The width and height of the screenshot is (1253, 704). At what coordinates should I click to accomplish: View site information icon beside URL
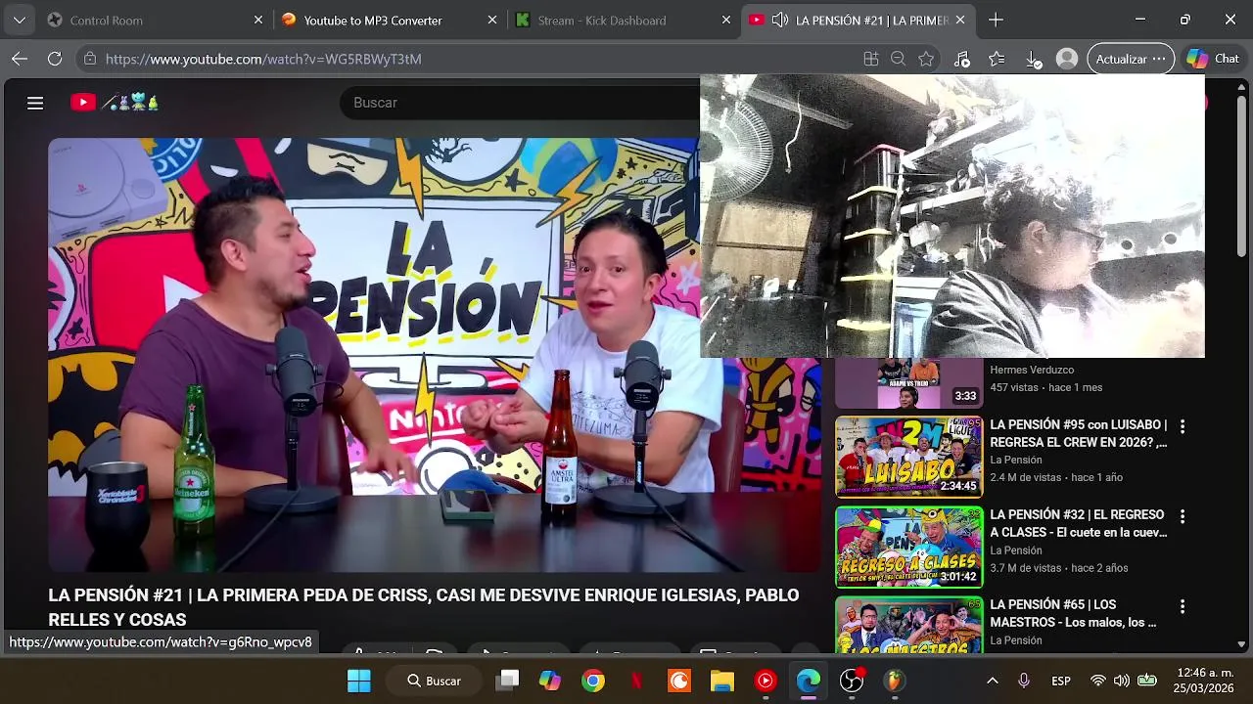pyautogui.click(x=90, y=59)
